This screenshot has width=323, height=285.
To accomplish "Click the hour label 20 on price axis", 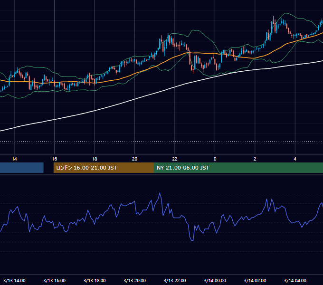I will coord(134,159).
